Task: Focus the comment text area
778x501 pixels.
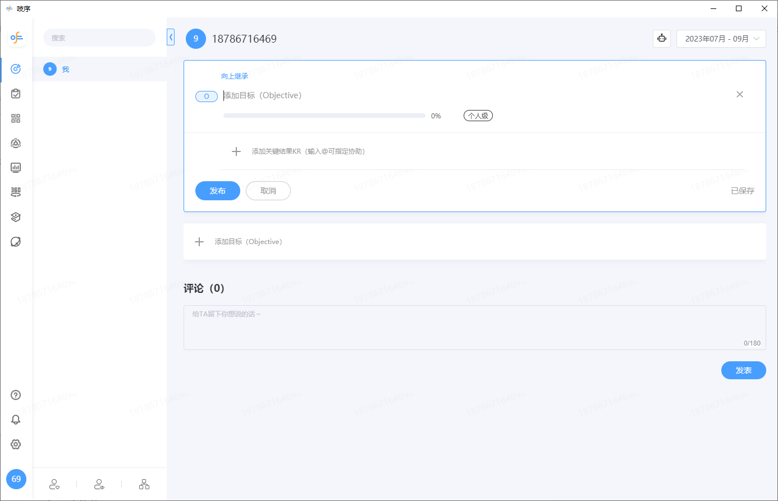Action: click(x=475, y=328)
